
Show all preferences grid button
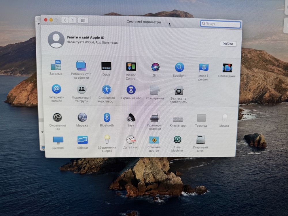[x=83, y=20]
